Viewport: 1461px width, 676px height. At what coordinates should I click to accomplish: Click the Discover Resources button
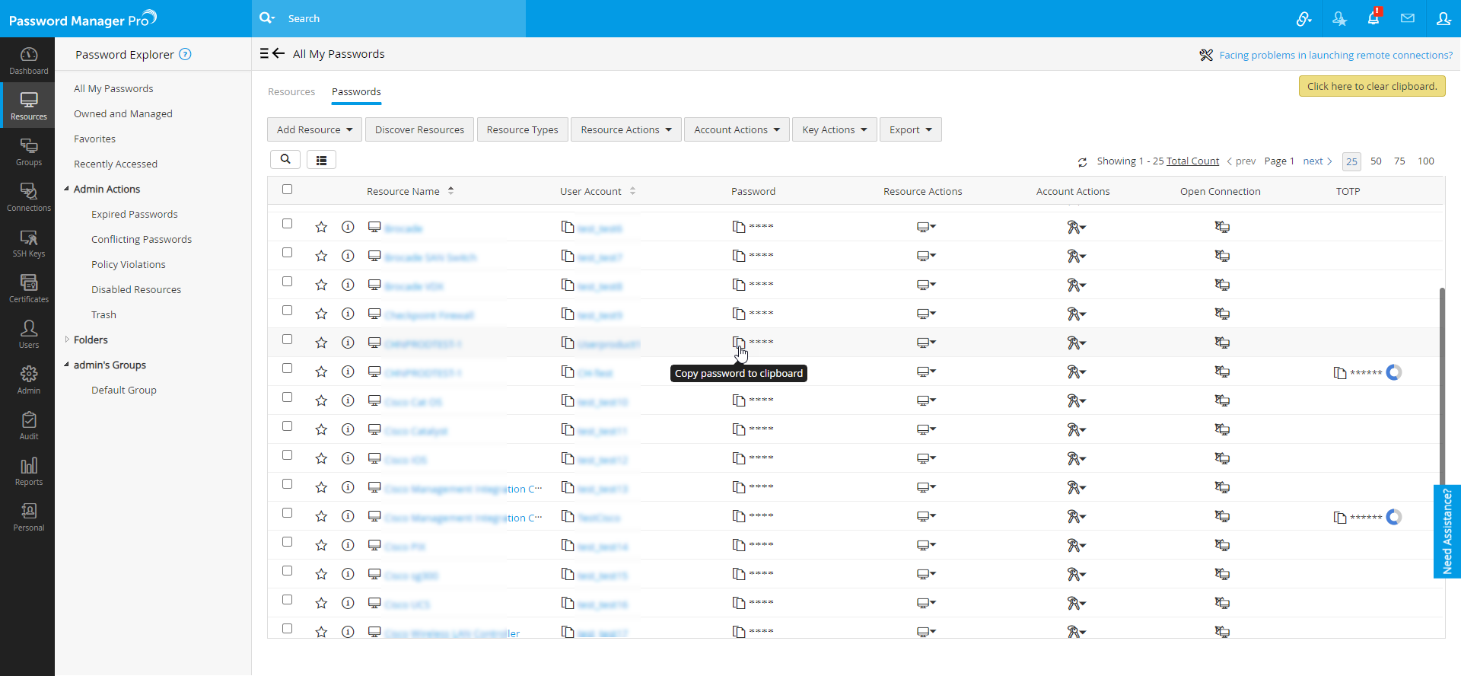(419, 129)
